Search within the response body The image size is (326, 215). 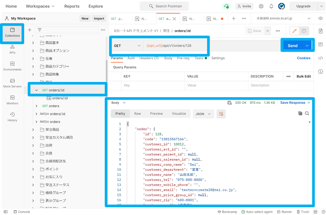[307, 113]
